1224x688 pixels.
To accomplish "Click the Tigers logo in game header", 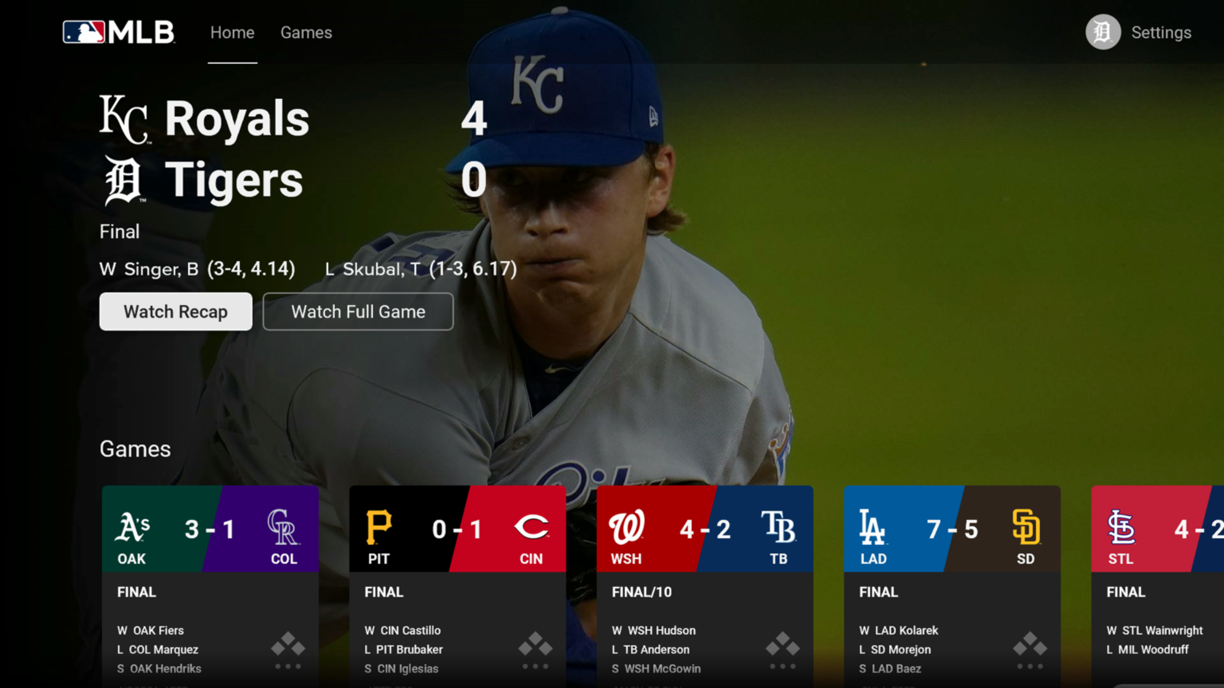I will tap(124, 180).
